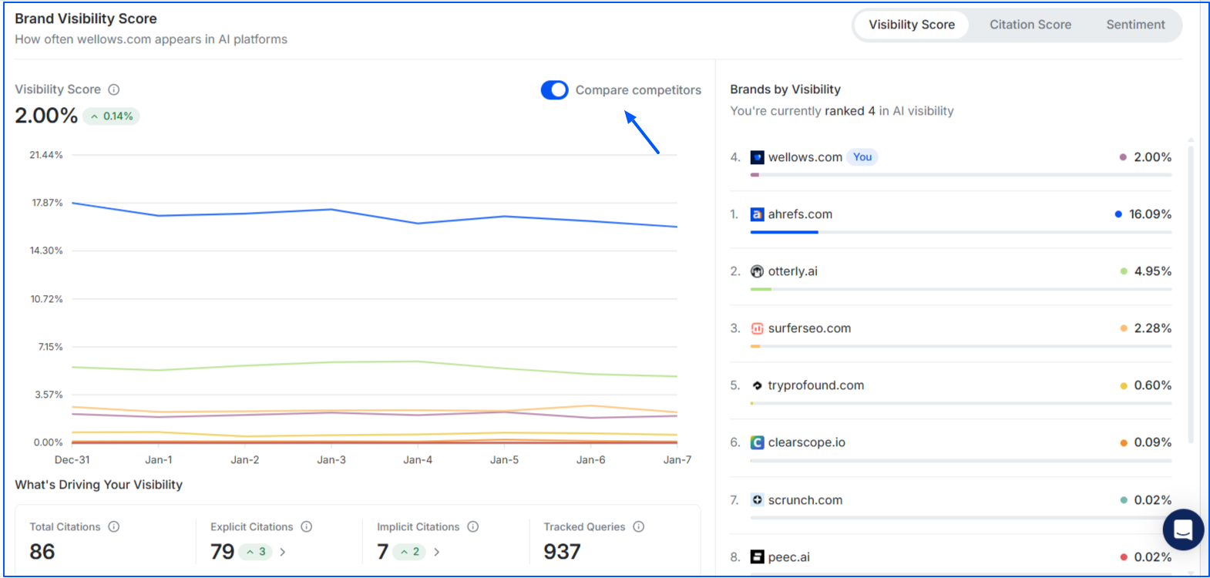
Task: Open the chat support bubble icon
Action: tap(1183, 529)
